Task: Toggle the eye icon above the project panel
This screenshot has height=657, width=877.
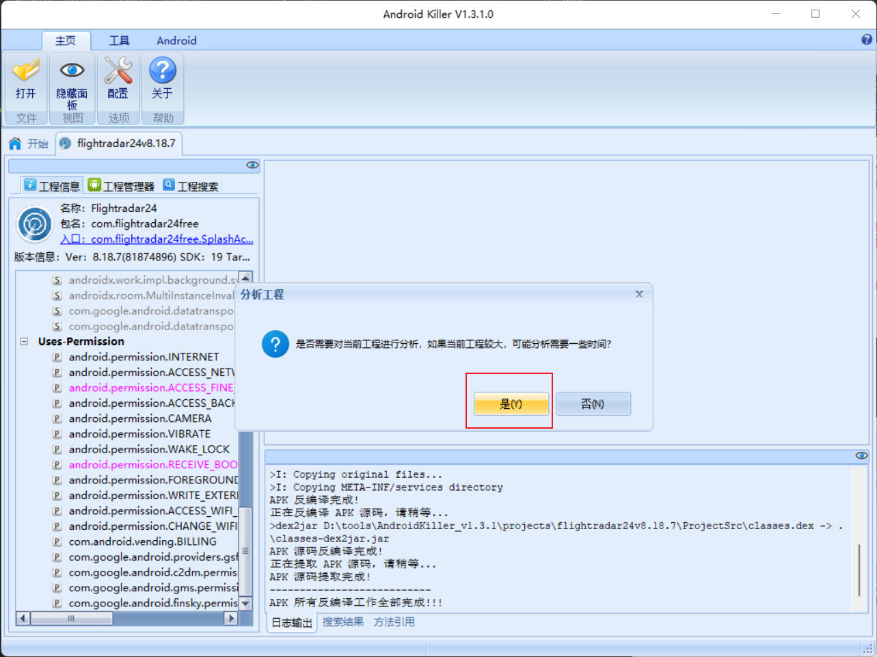Action: [252, 165]
